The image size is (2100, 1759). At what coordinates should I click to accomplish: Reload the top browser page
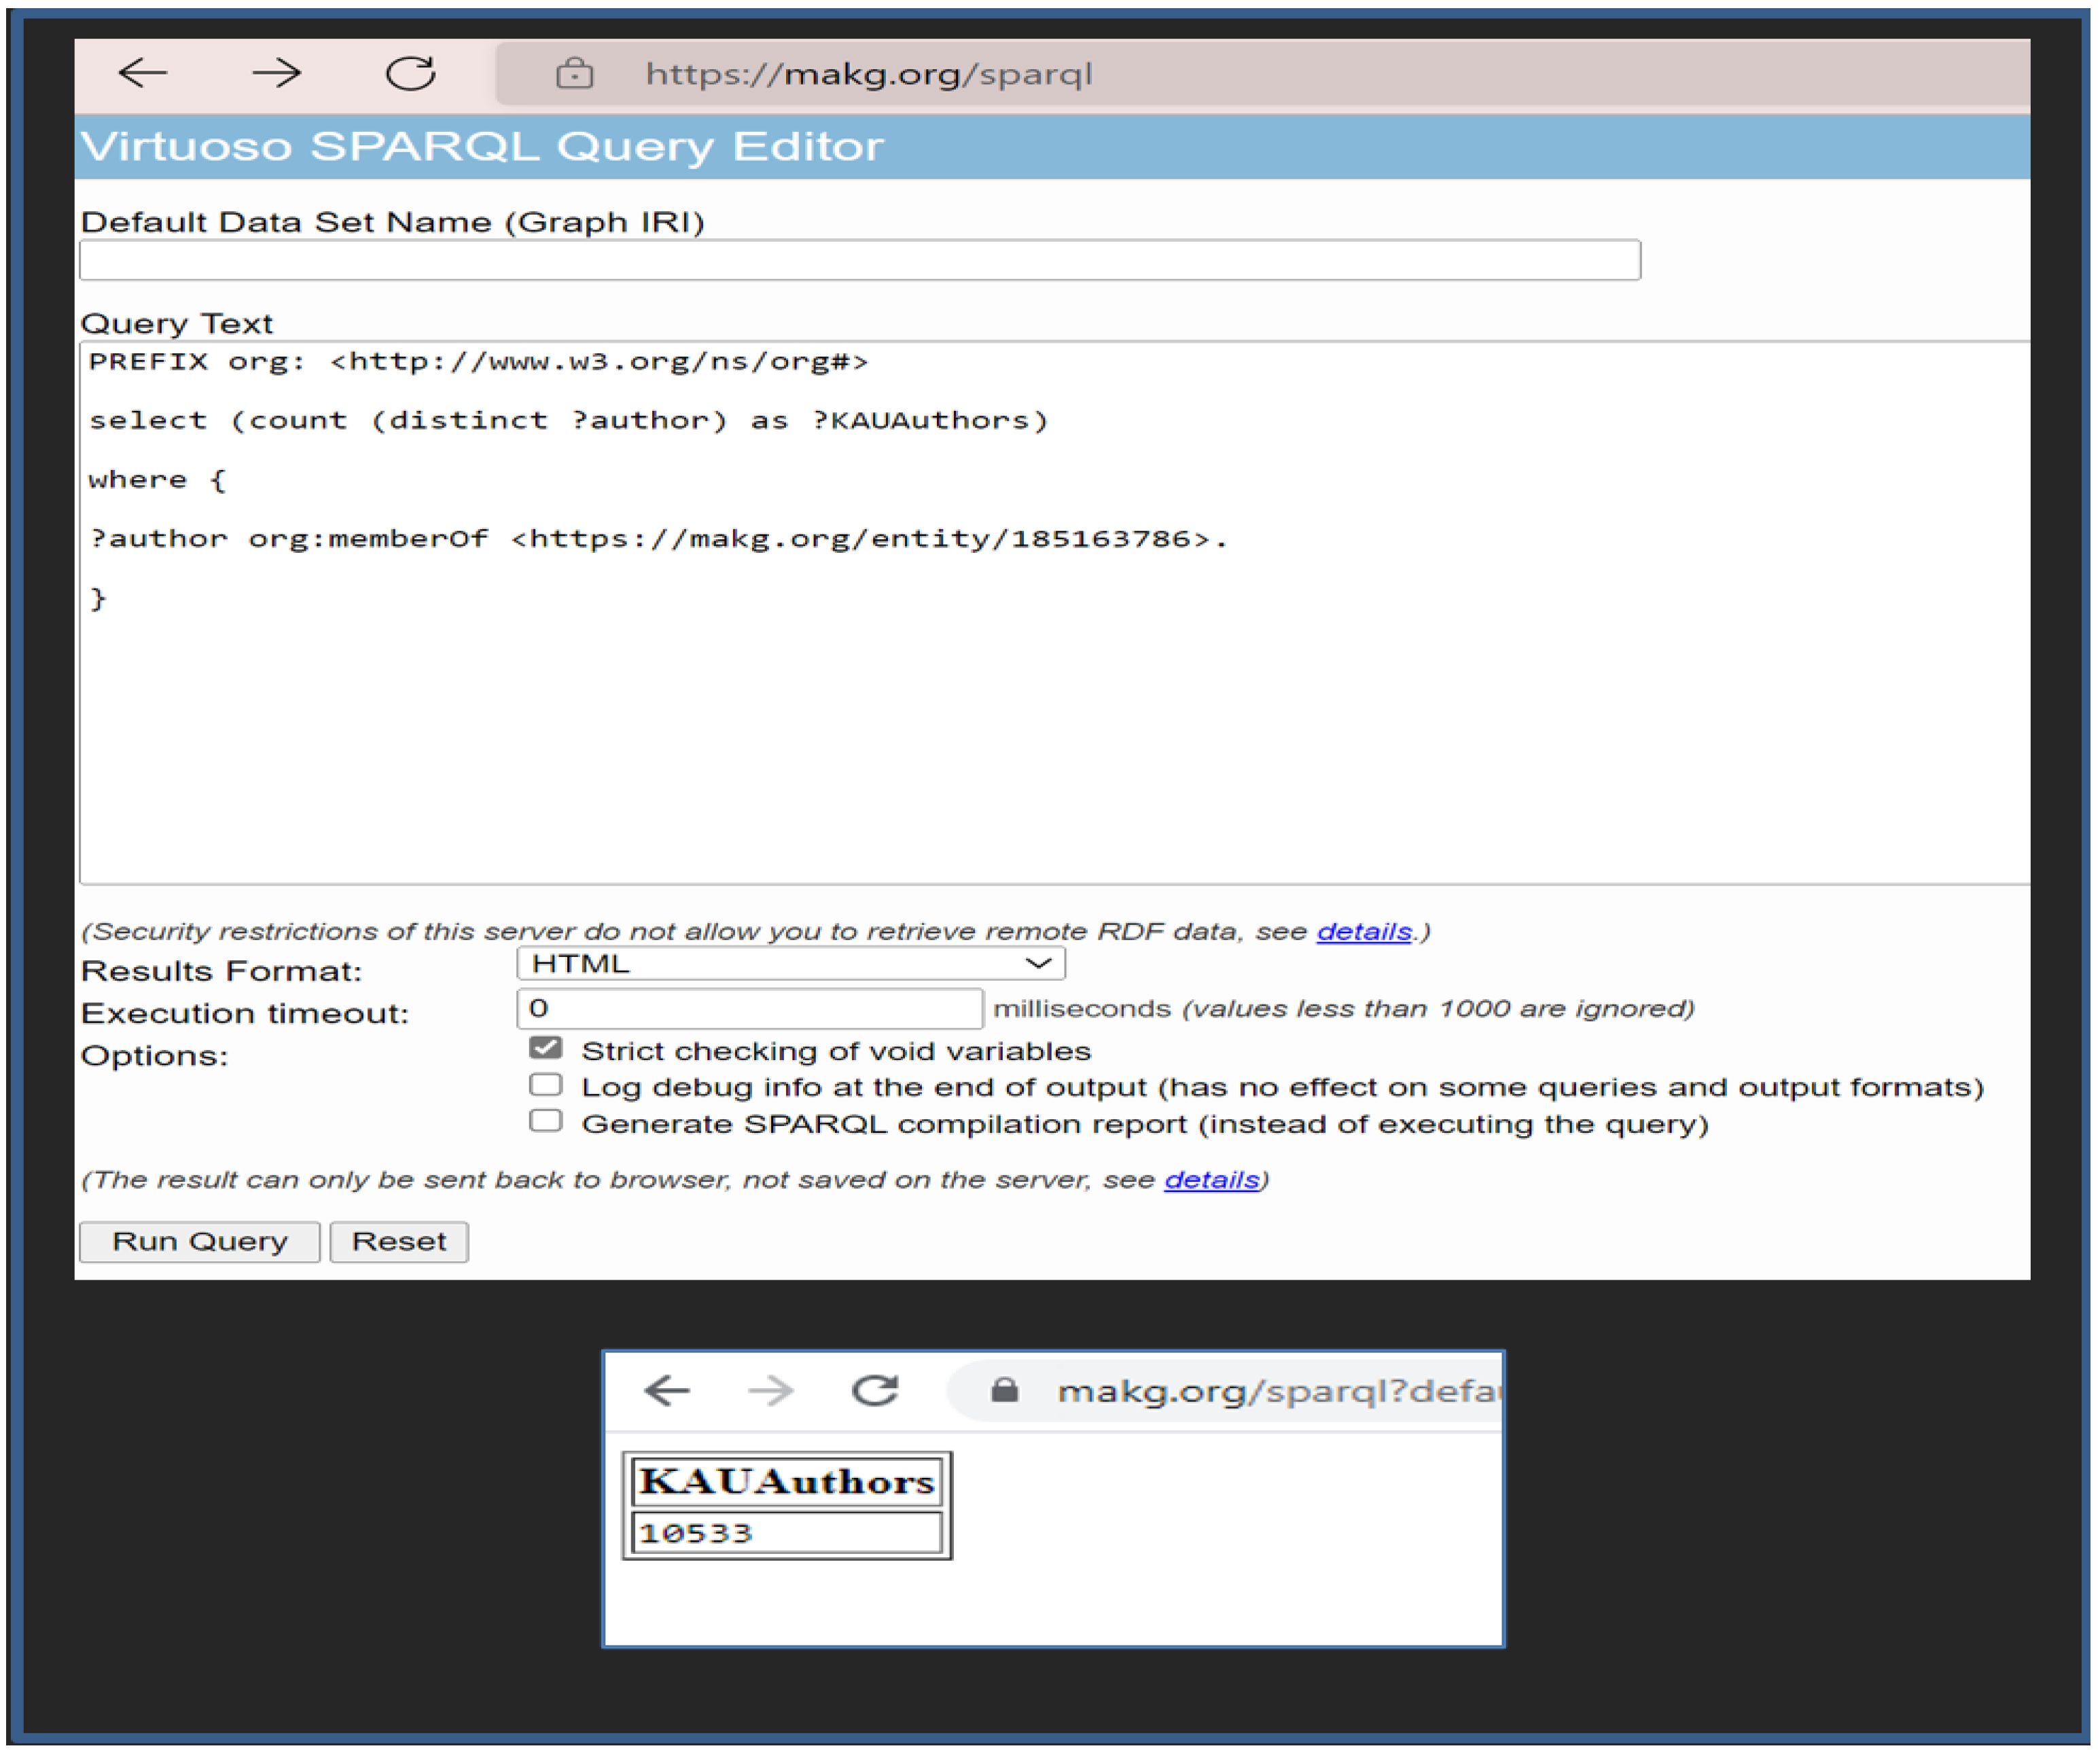[410, 73]
